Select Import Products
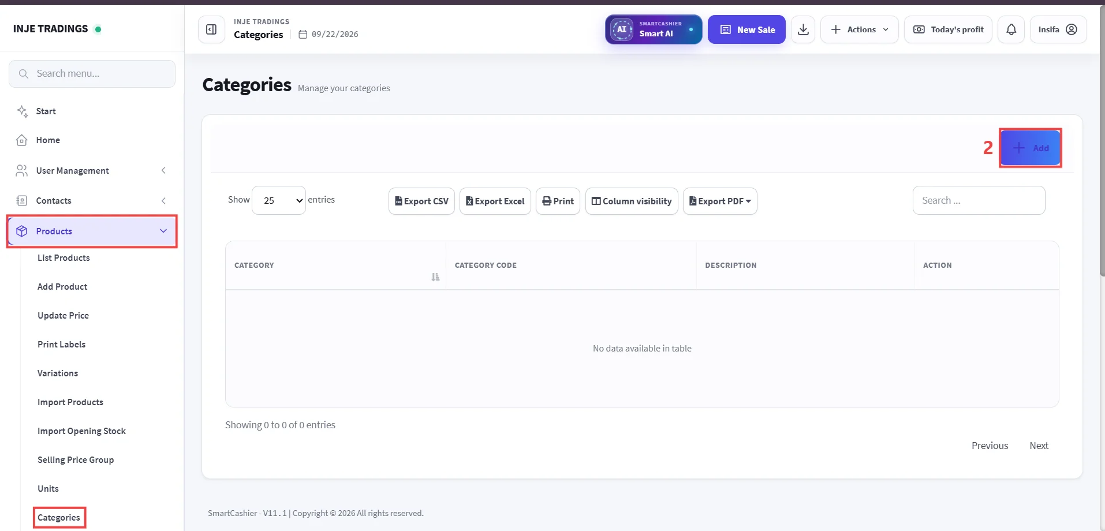This screenshot has height=531, width=1105. tap(70, 402)
